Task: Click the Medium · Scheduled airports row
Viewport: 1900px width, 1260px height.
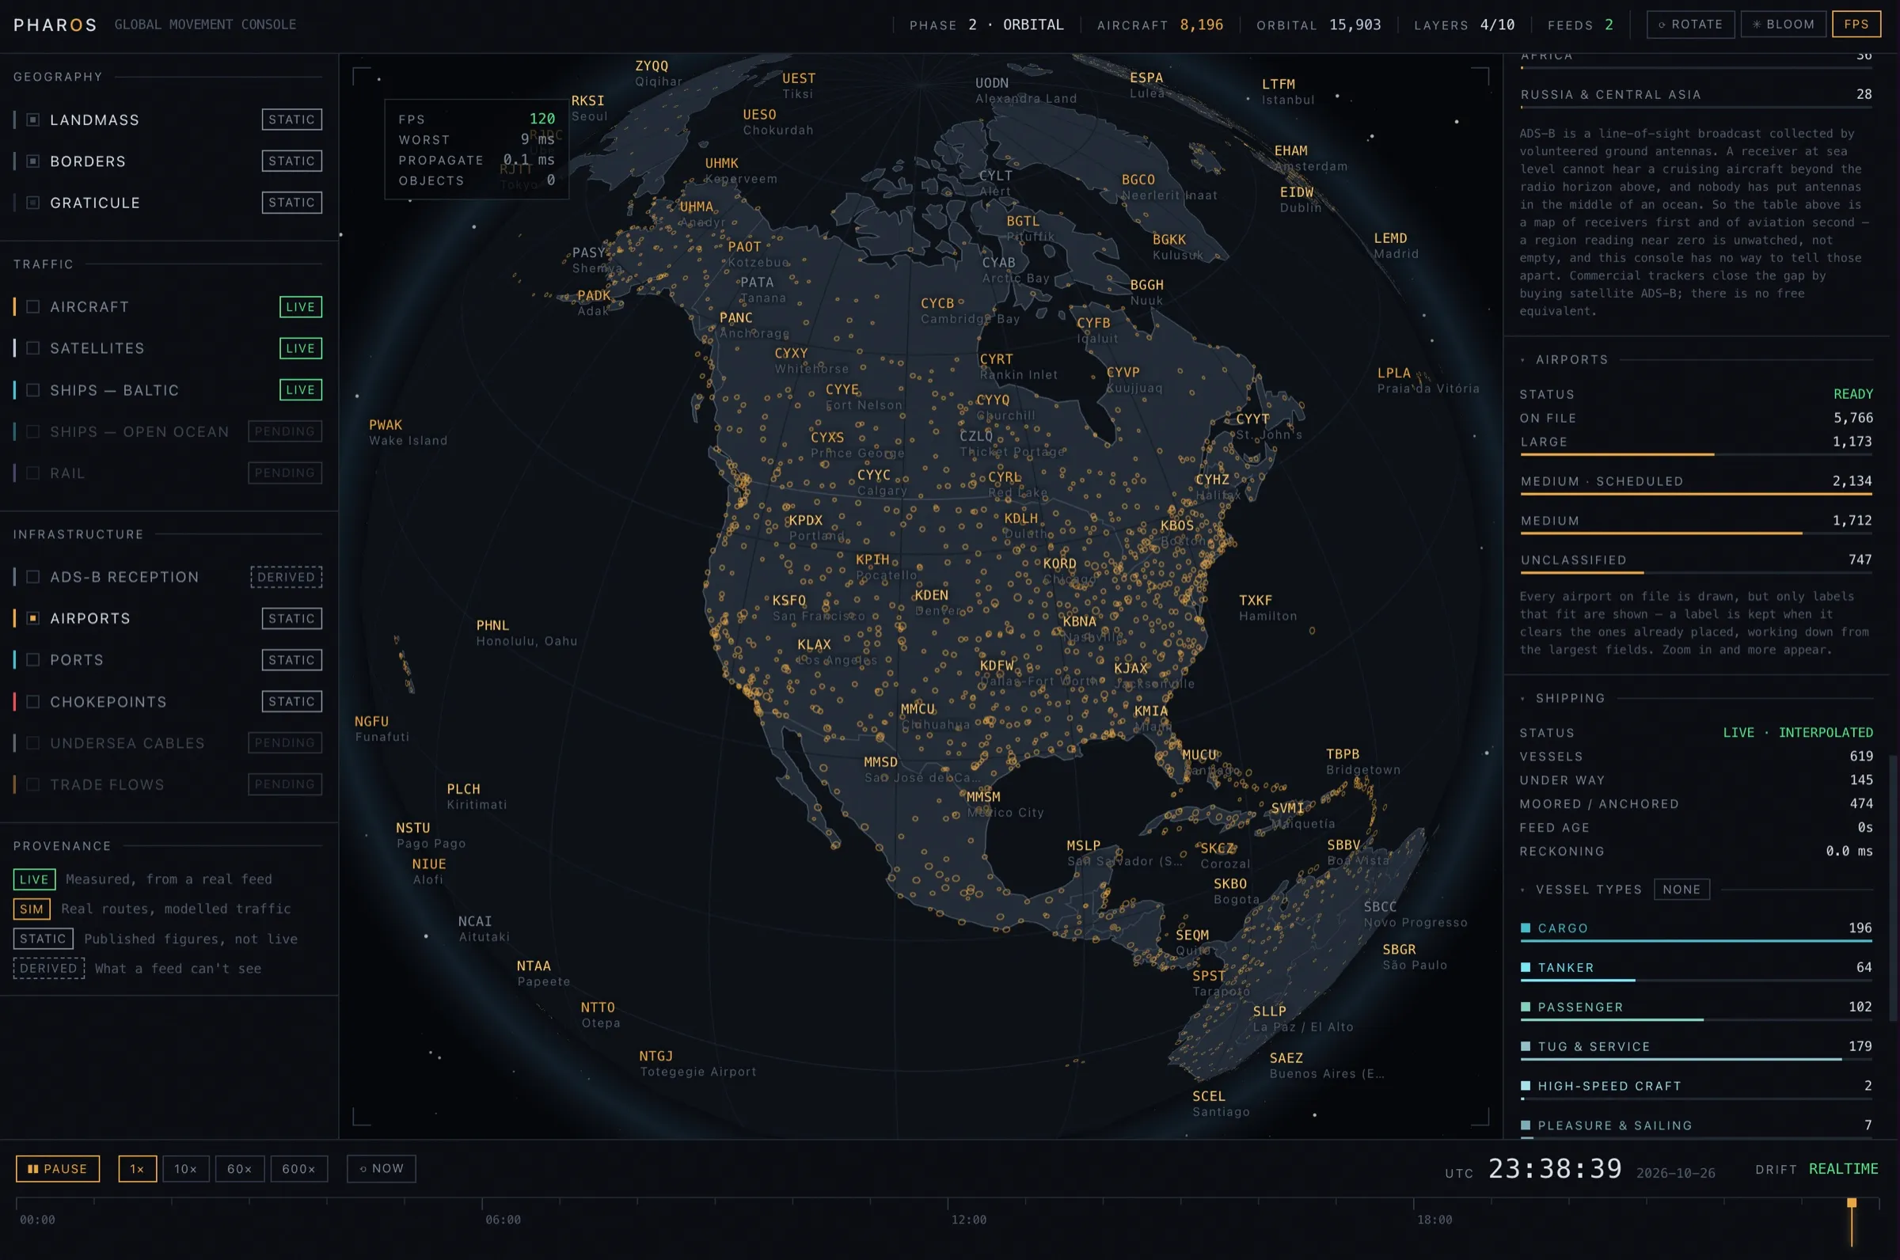Action: (x=1696, y=483)
